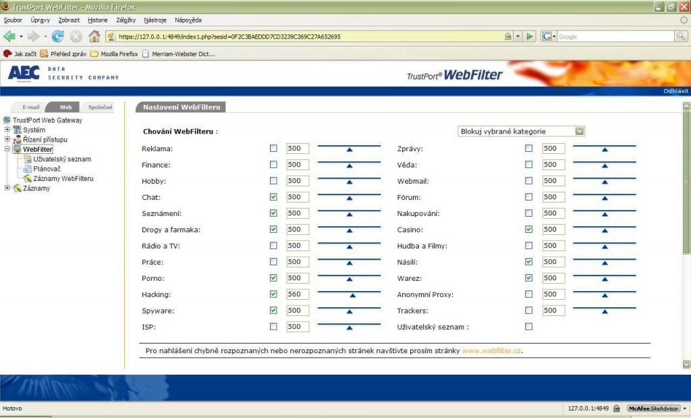Open the Nástroje menu
Viewport: 691px width, 418px height.
coord(155,20)
